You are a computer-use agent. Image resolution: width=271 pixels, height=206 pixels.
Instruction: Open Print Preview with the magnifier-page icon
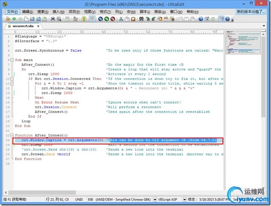[59, 19]
